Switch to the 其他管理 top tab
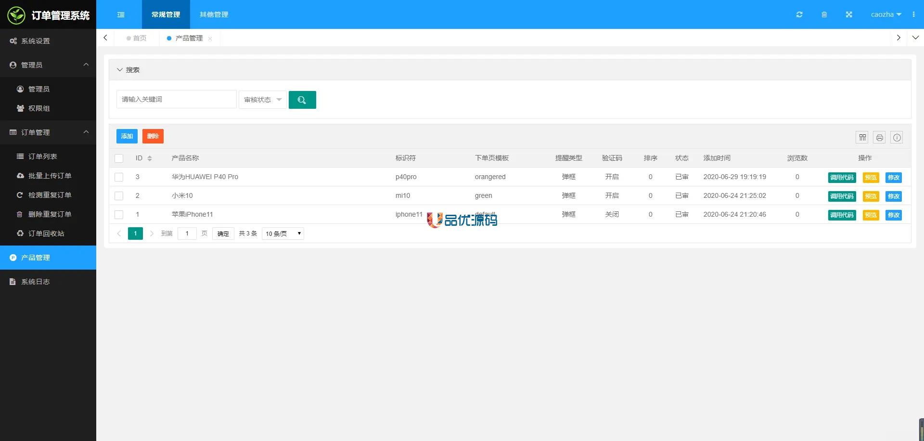The image size is (924, 441). coord(214,14)
